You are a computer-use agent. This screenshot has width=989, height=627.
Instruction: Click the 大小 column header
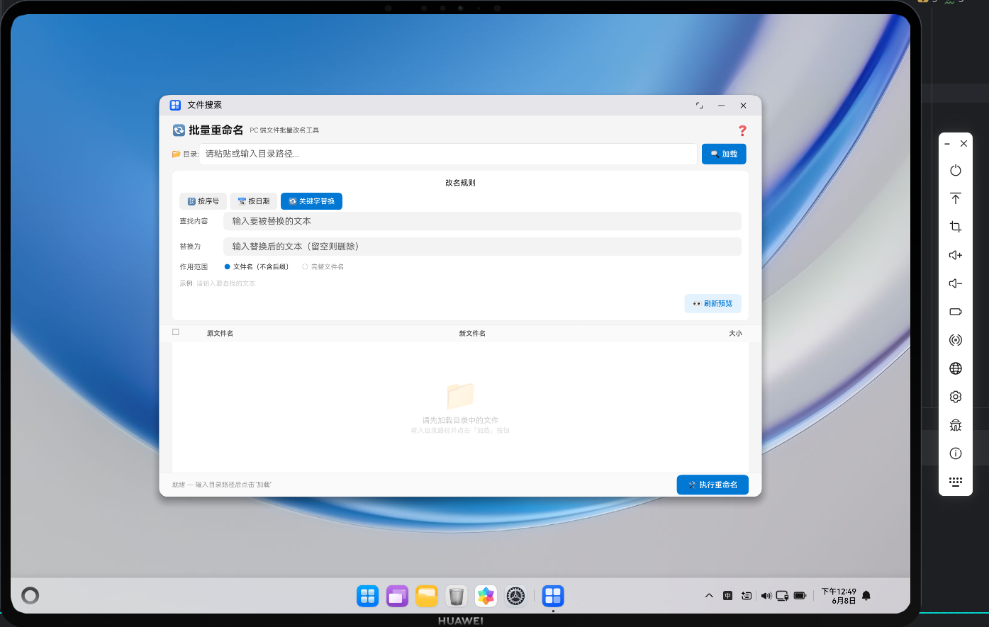tap(735, 333)
